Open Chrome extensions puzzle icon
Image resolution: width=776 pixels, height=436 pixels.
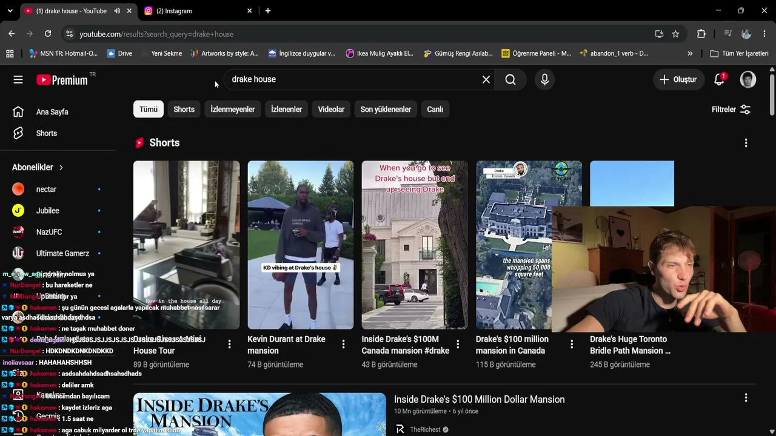point(701,34)
